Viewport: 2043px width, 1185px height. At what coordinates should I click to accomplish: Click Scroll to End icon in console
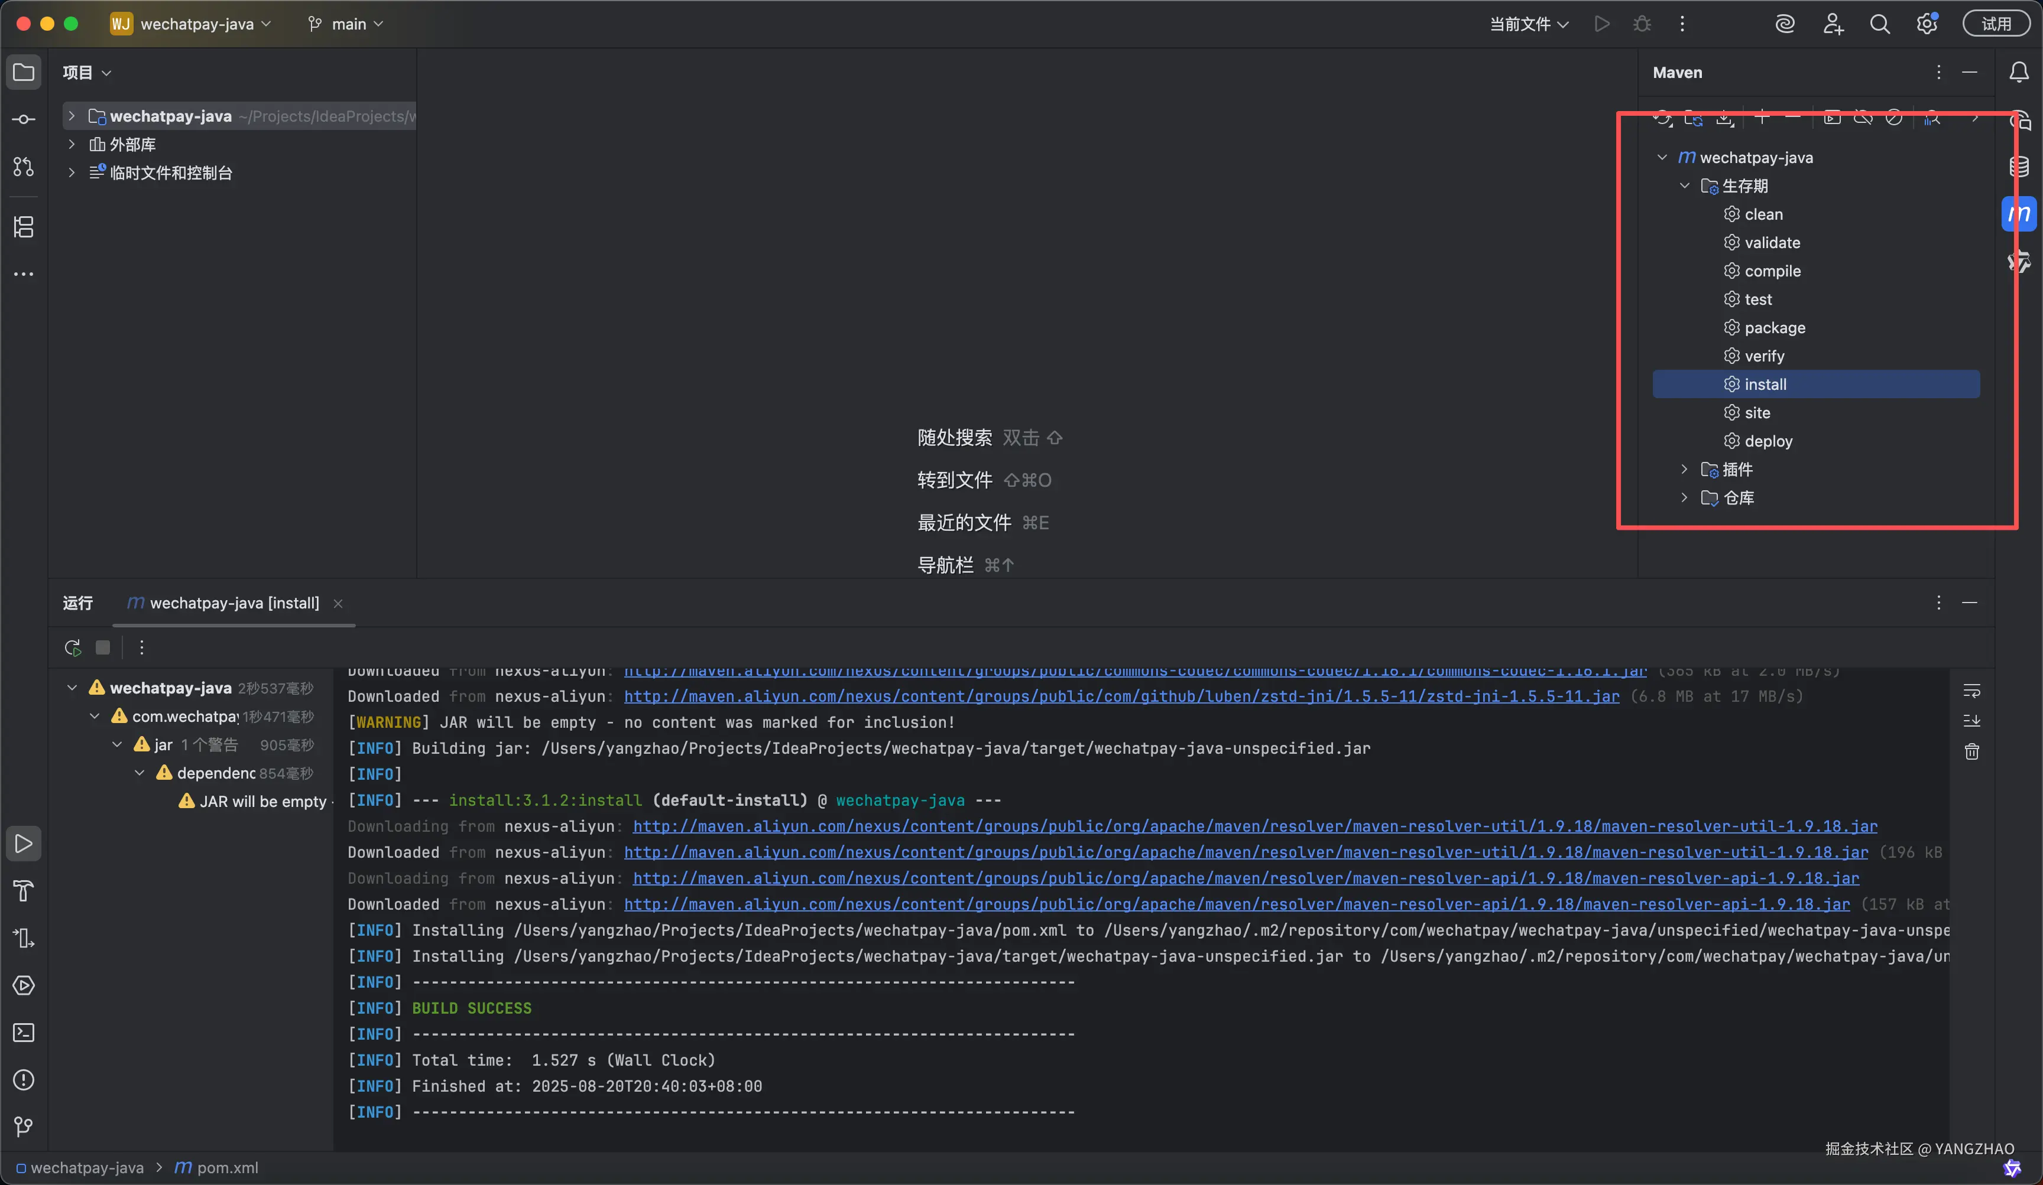point(1971,720)
